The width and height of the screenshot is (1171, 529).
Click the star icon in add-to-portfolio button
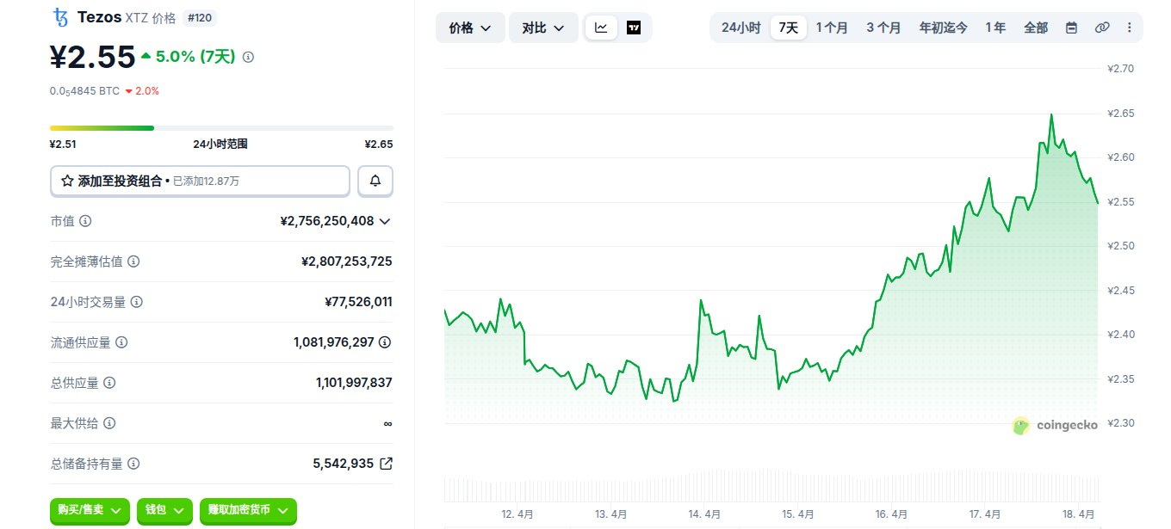(67, 181)
